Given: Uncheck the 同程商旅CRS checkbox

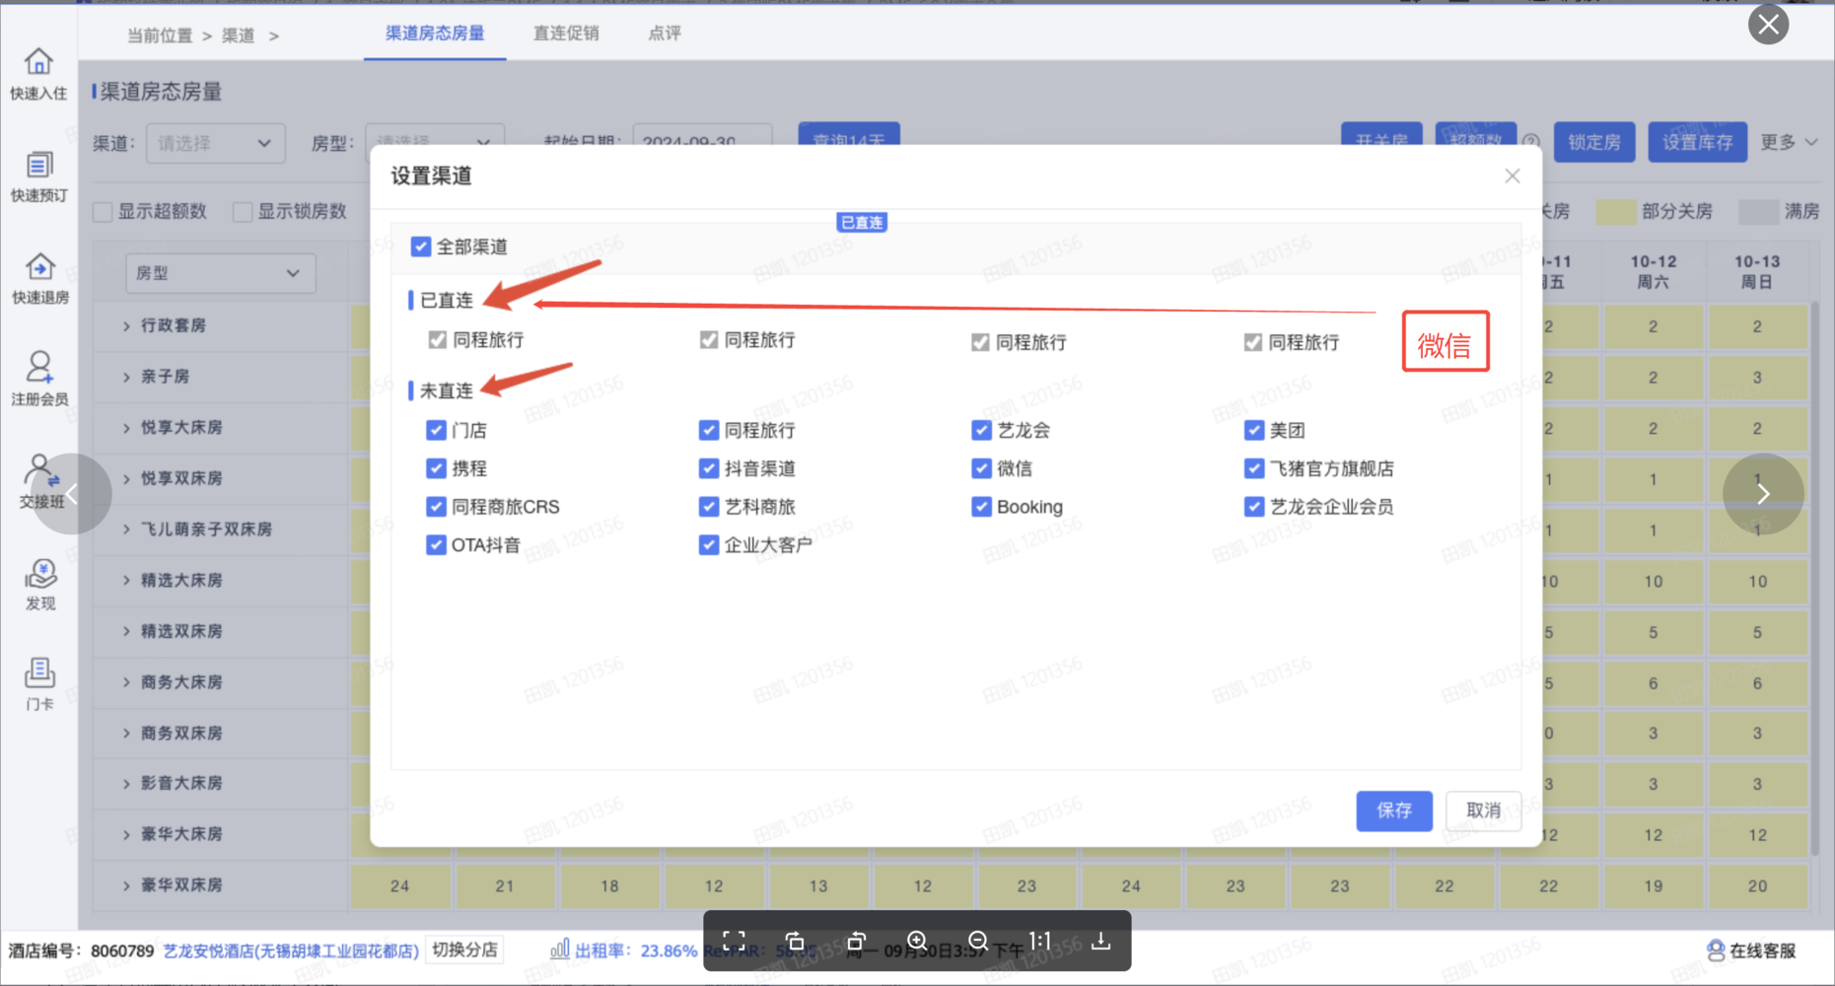Looking at the screenshot, I should click(x=436, y=507).
